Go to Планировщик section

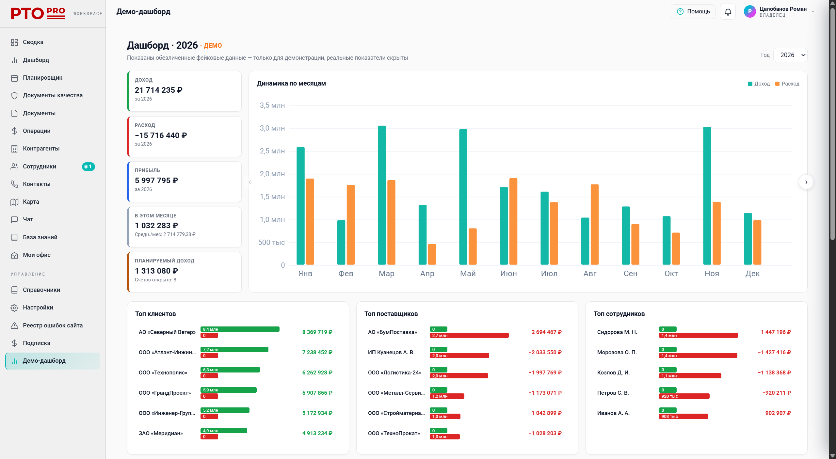(53, 78)
